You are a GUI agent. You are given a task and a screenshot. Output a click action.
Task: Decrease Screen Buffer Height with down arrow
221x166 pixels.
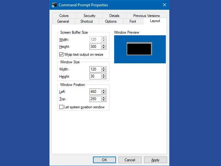click(x=104, y=48)
